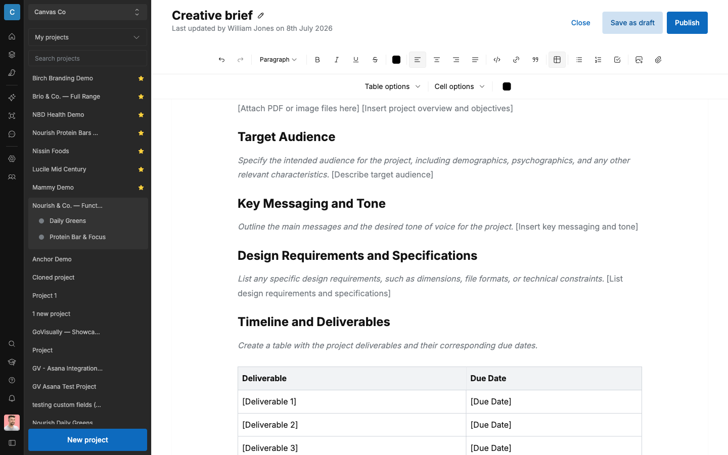Justify the text

(475, 60)
